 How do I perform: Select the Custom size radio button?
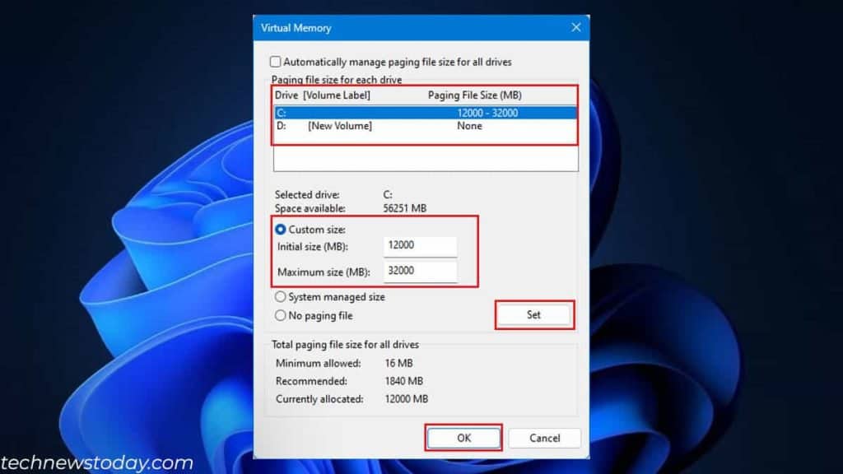[280, 230]
